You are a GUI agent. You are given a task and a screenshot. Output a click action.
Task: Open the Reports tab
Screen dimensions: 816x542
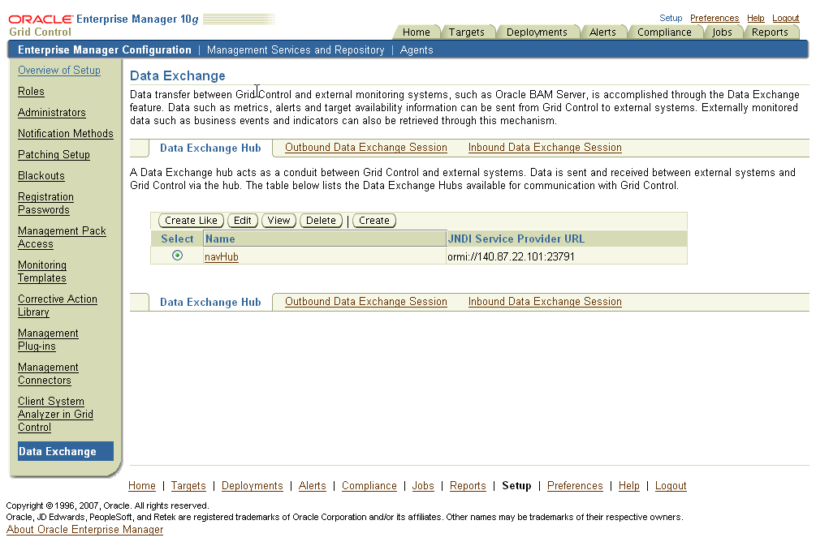(770, 32)
